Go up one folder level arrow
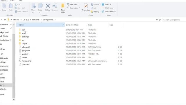The image size is (186, 105). click(x=5, y=20)
